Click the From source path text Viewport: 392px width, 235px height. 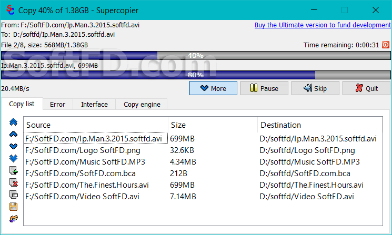pos(71,25)
